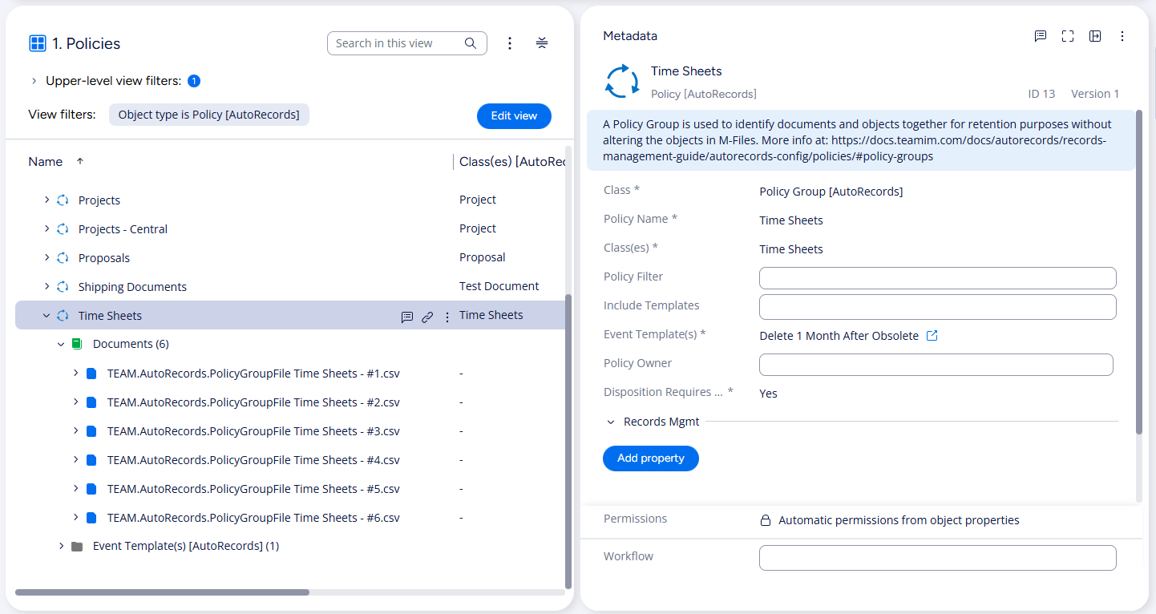
Task: Click comments icon on Time Sheets row
Action: [x=406, y=317]
